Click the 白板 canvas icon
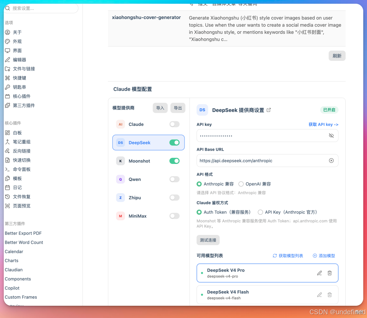This screenshot has width=367, height=318. [x=7, y=133]
